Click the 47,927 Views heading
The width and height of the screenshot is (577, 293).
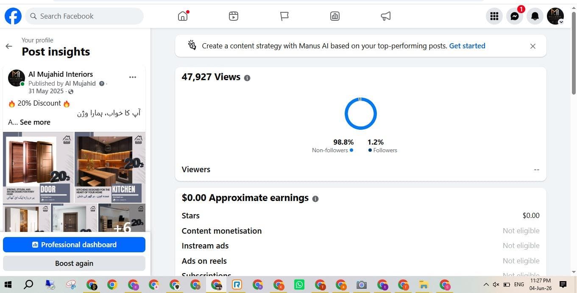pos(211,77)
